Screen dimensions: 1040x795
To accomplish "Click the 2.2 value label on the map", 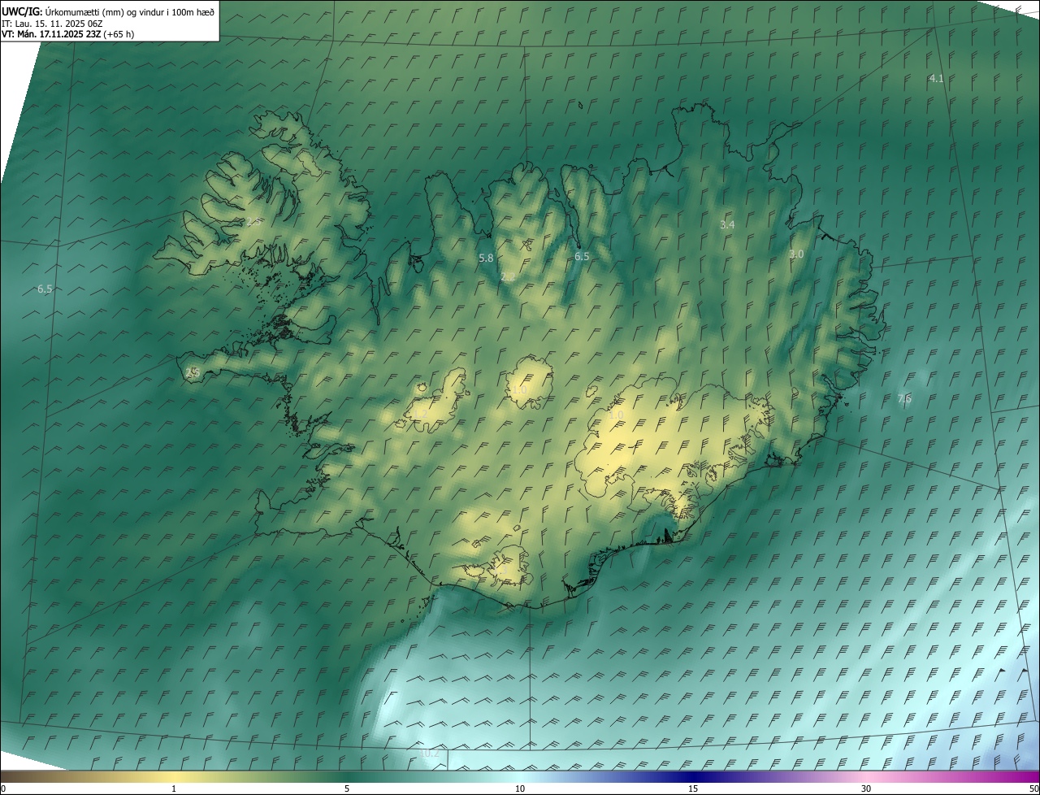I will (508, 277).
